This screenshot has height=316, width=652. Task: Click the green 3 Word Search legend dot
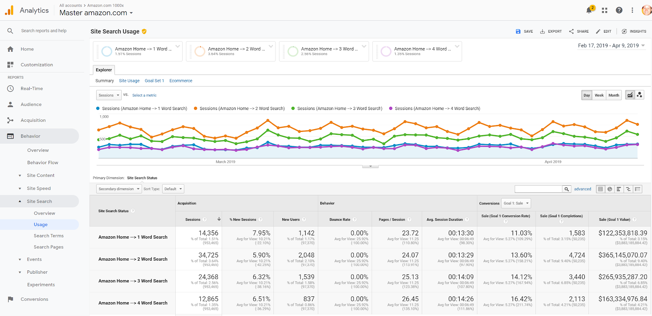click(293, 108)
